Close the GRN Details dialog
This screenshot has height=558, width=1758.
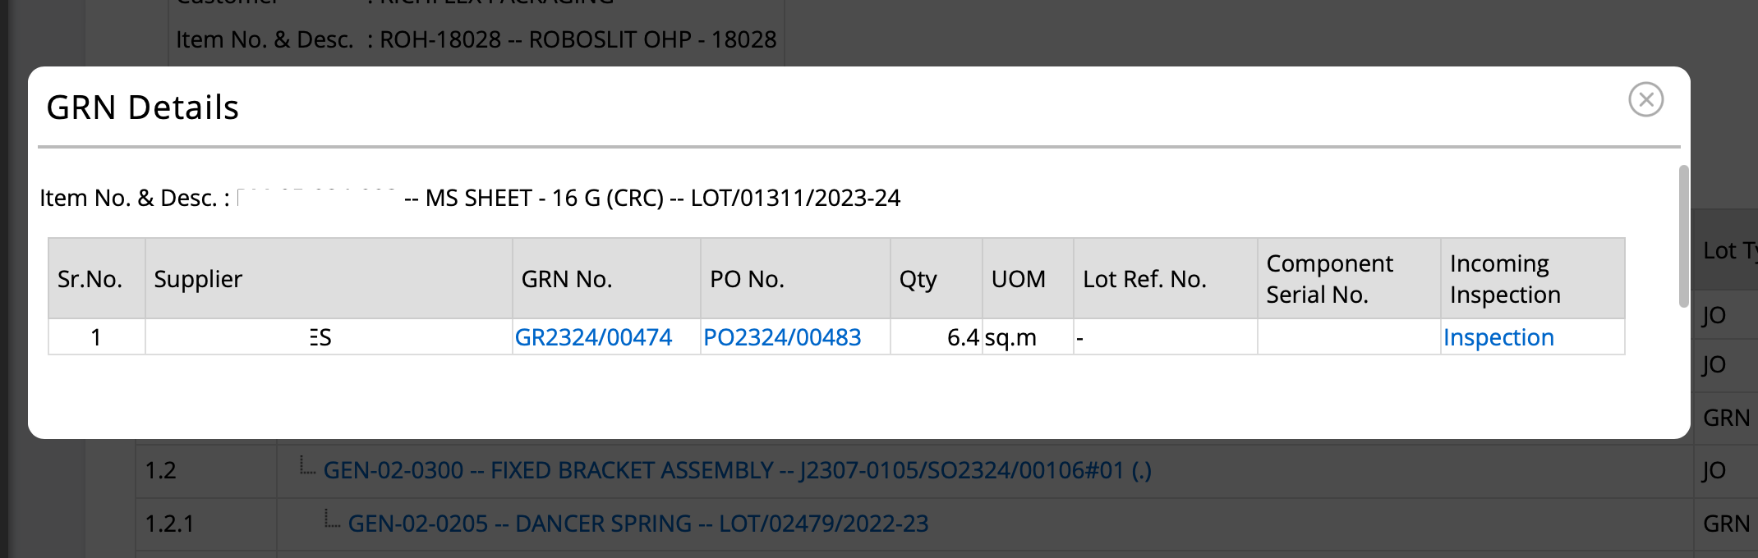pyautogui.click(x=1645, y=100)
